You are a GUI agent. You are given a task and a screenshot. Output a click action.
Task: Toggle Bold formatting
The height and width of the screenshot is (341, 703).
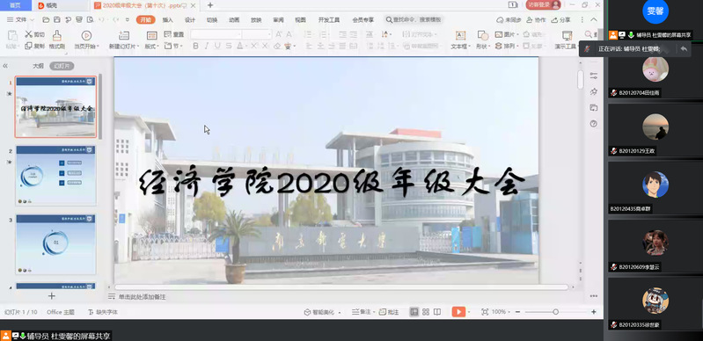(195, 46)
